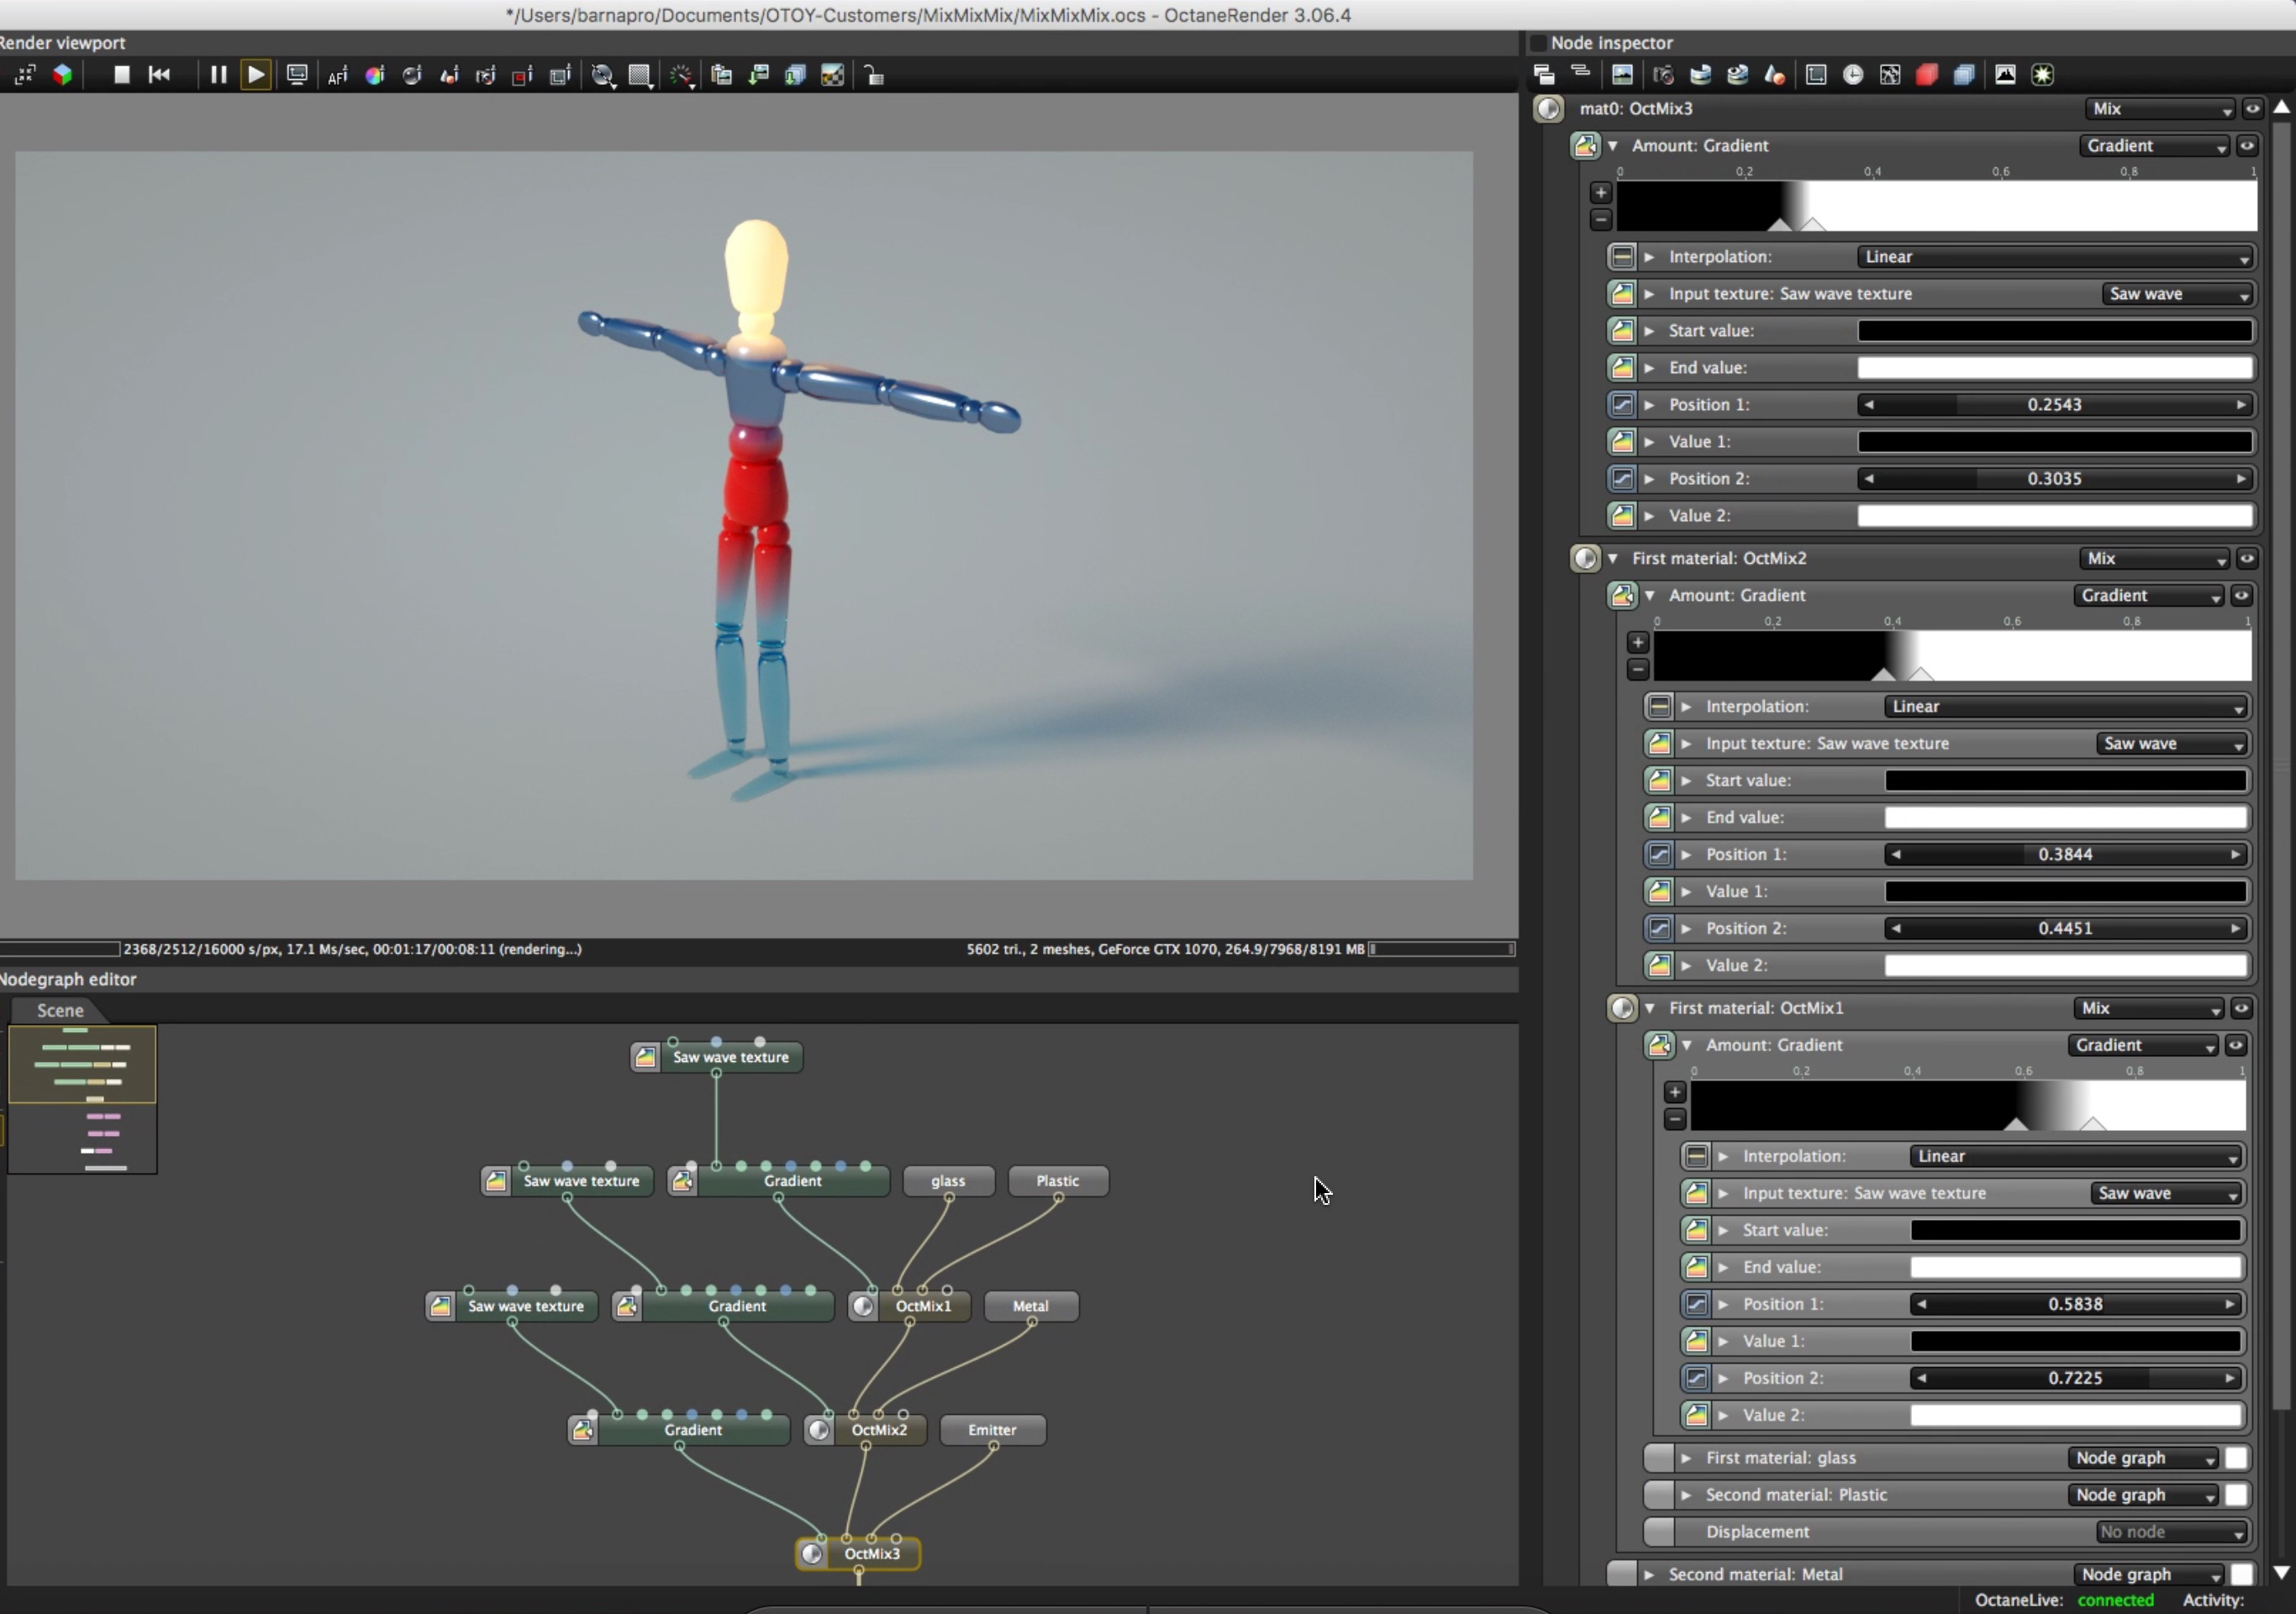
Task: Expand the Second material: Metal row
Action: tap(1649, 1574)
